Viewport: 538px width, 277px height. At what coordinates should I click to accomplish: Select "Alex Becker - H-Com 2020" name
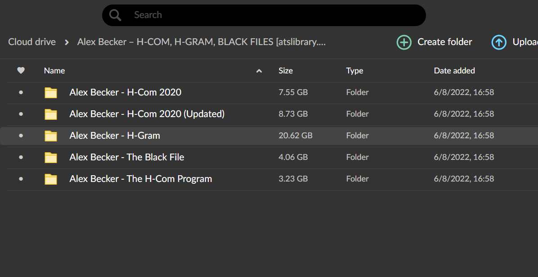tap(125, 92)
